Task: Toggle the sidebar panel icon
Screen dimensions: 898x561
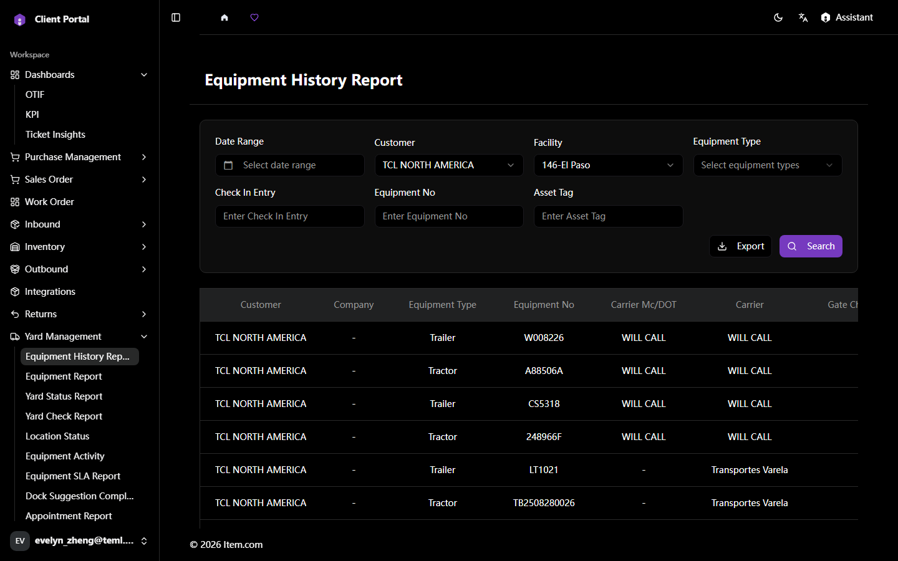Action: coord(176,17)
